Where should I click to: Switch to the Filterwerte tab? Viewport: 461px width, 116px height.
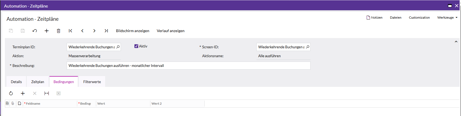click(x=92, y=82)
